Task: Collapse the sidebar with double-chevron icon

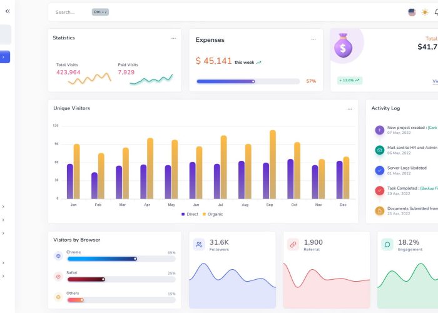Action: pos(8,11)
